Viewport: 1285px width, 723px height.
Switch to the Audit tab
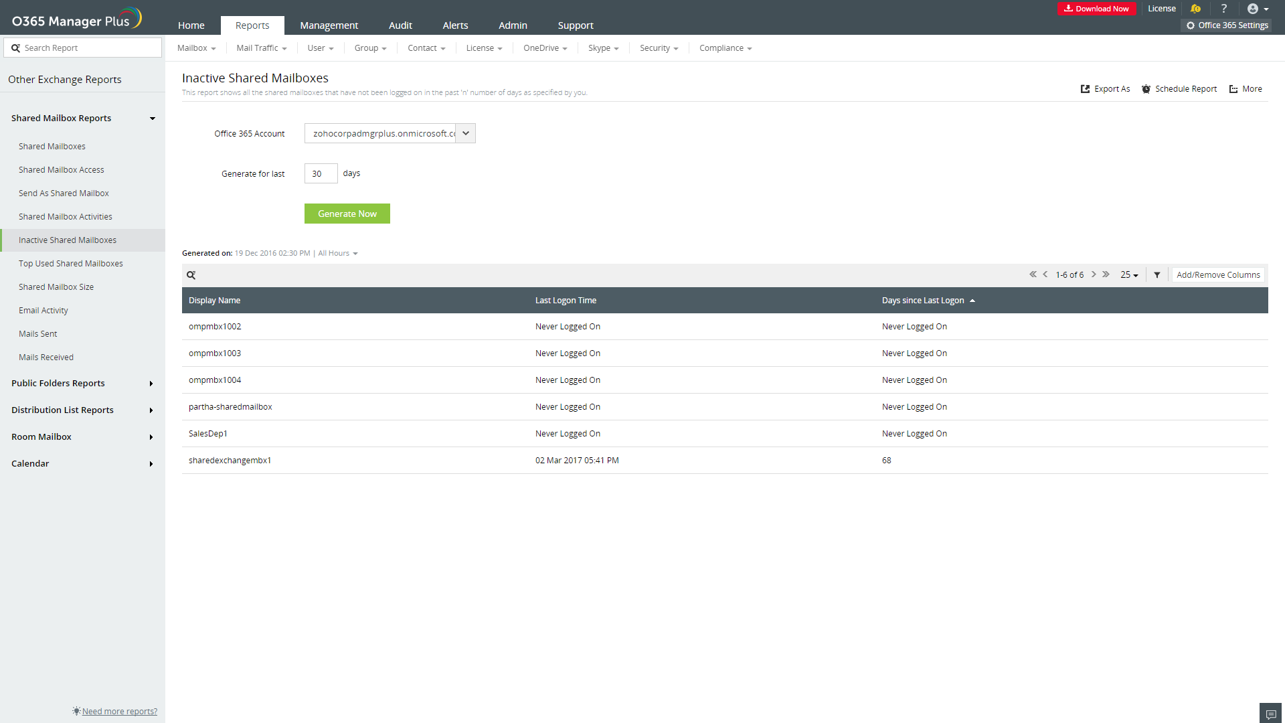[400, 25]
